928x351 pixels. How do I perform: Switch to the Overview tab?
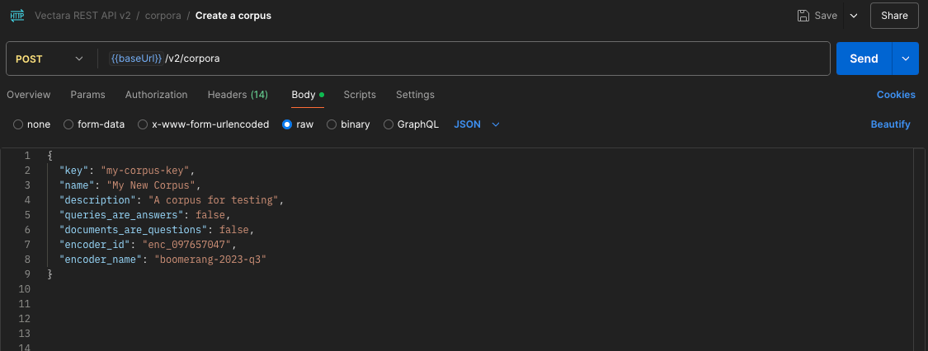(x=29, y=95)
